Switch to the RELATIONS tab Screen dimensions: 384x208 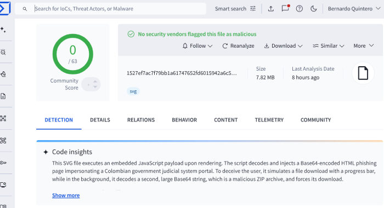(141, 120)
